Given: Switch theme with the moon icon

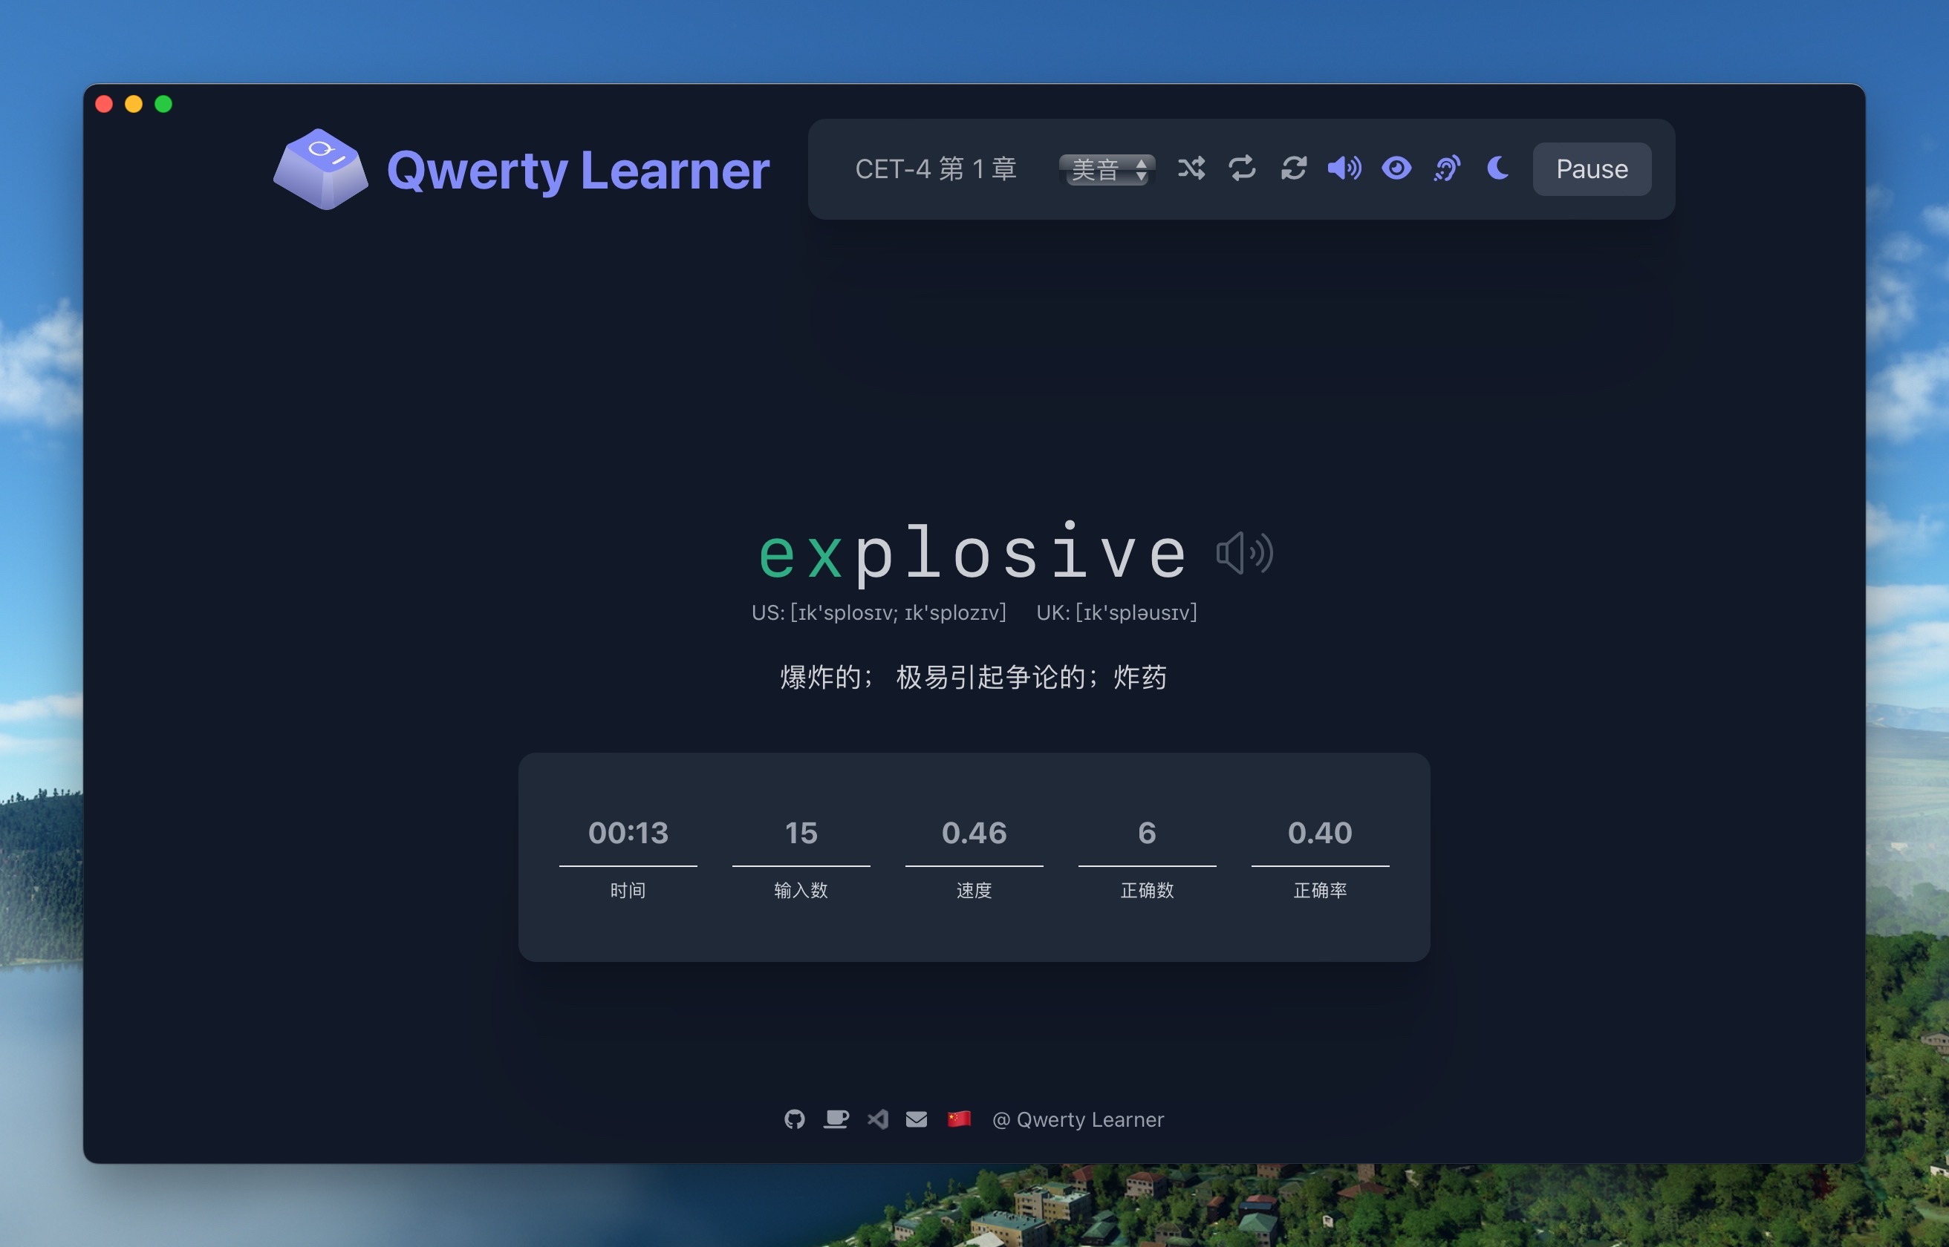Looking at the screenshot, I should [1498, 168].
